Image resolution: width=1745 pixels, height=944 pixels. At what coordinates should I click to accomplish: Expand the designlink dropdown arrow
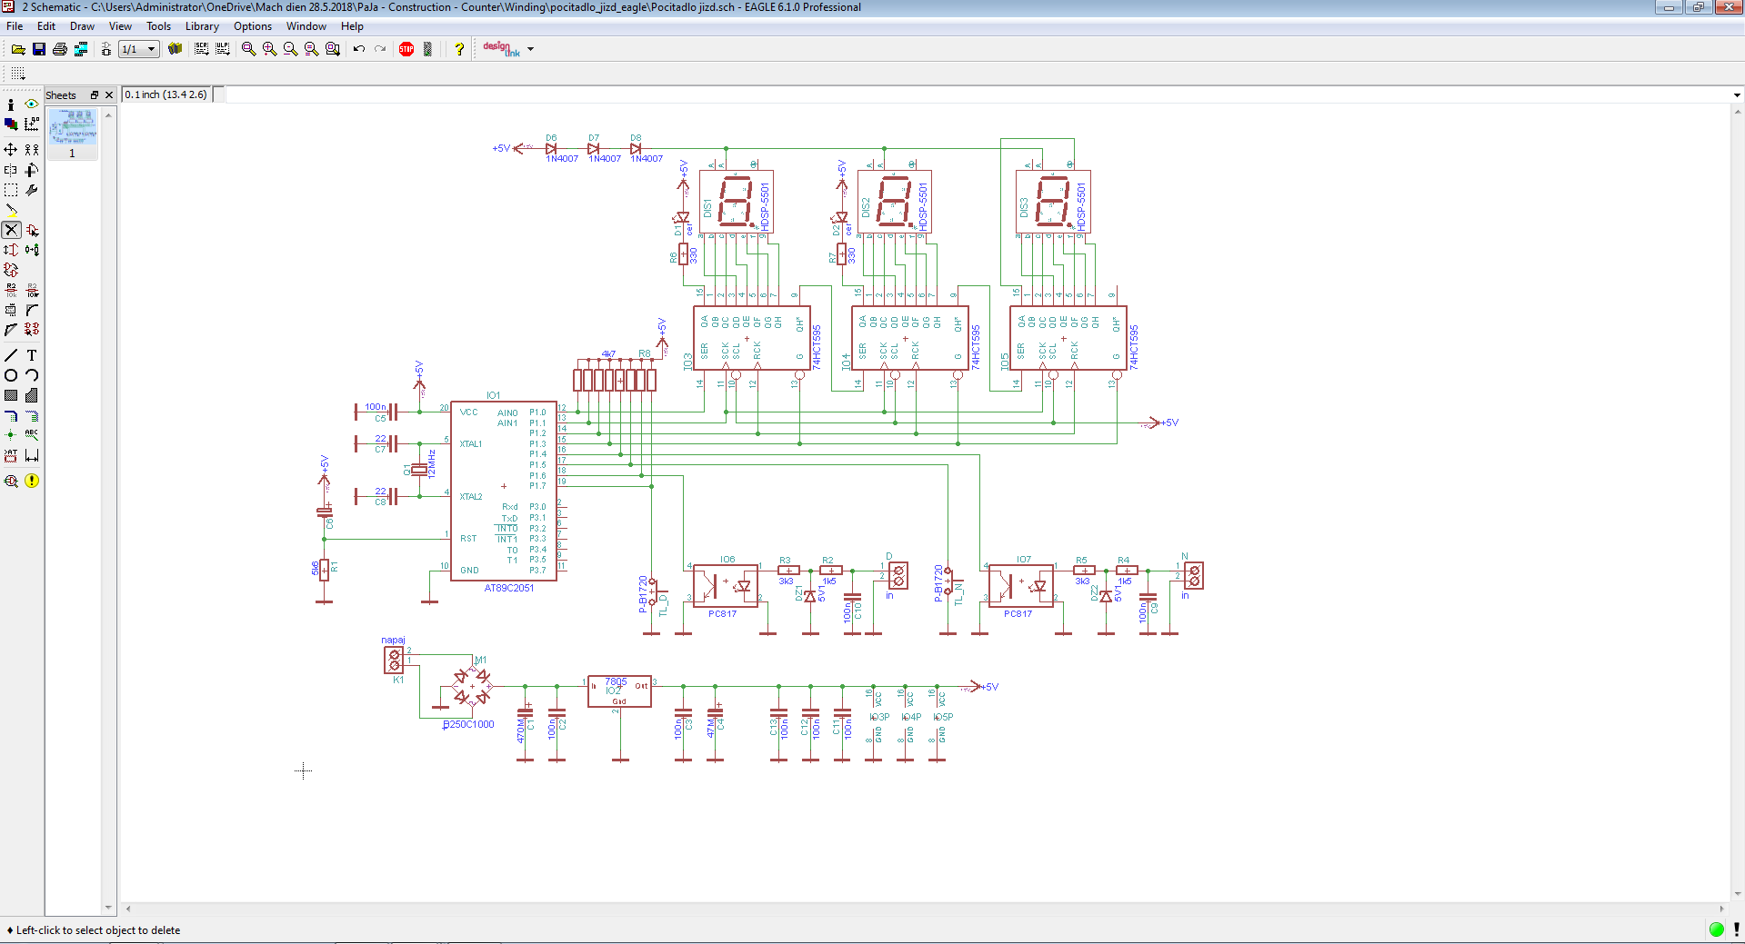[531, 49]
